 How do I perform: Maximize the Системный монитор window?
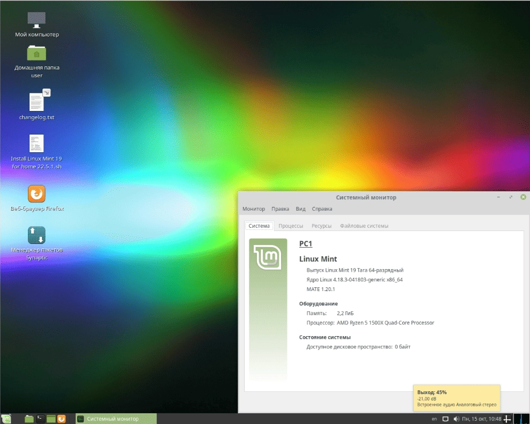click(511, 197)
